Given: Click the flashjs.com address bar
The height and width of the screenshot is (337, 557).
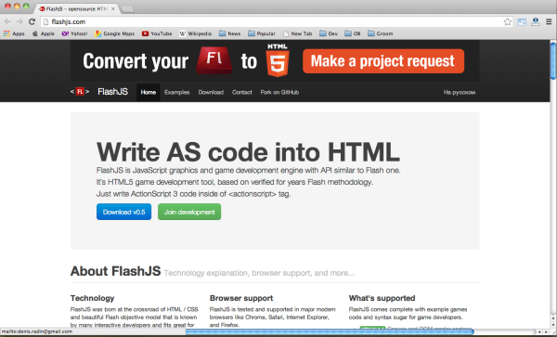Looking at the screenshot, I should pos(277,22).
